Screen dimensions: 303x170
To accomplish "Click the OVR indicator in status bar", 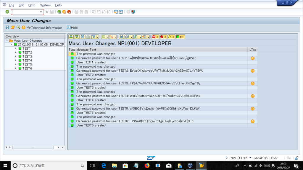I will pos(274,158).
